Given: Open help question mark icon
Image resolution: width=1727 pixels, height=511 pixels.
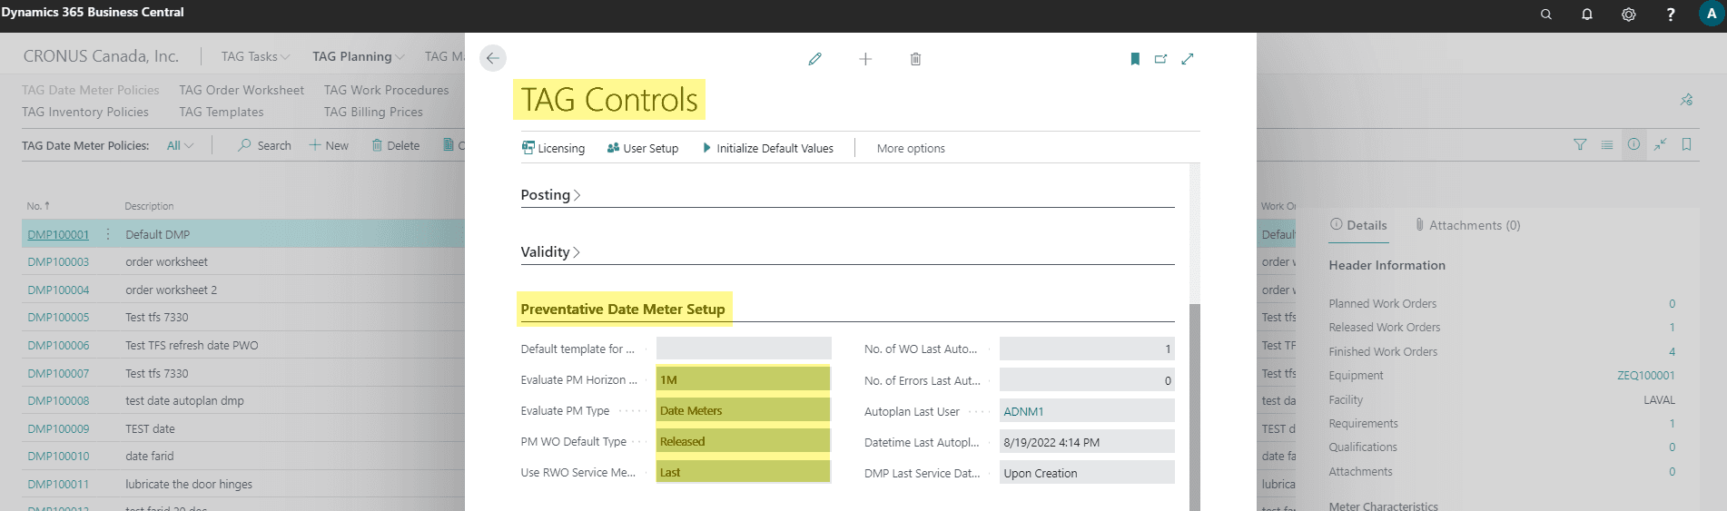Looking at the screenshot, I should (1671, 15).
